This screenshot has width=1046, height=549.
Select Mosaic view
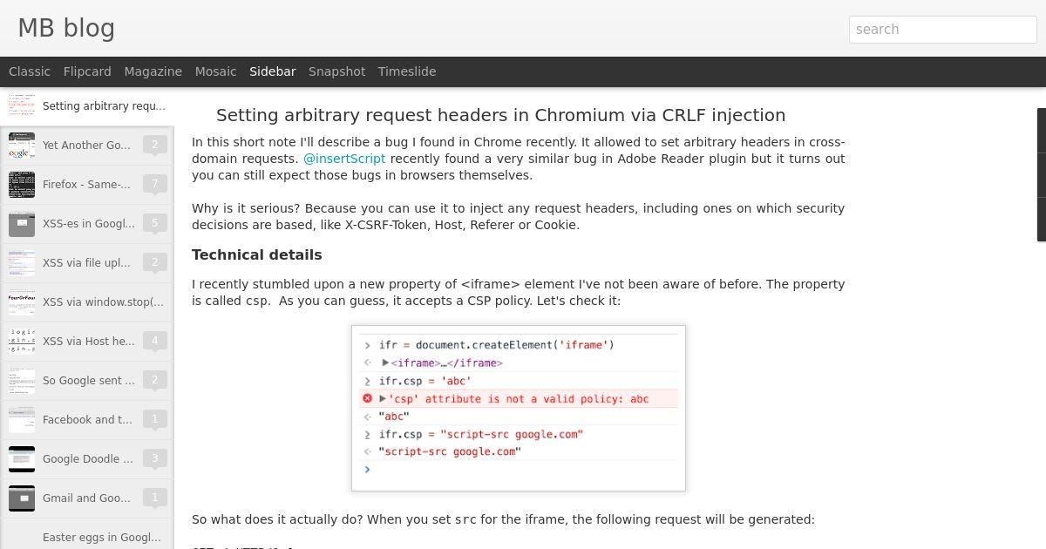click(x=216, y=71)
